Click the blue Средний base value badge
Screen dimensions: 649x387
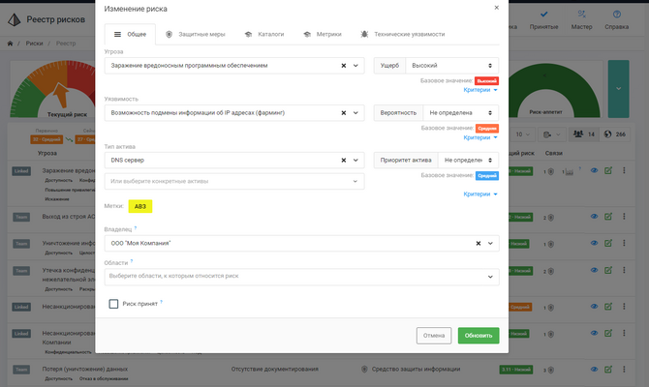pyautogui.click(x=487, y=175)
